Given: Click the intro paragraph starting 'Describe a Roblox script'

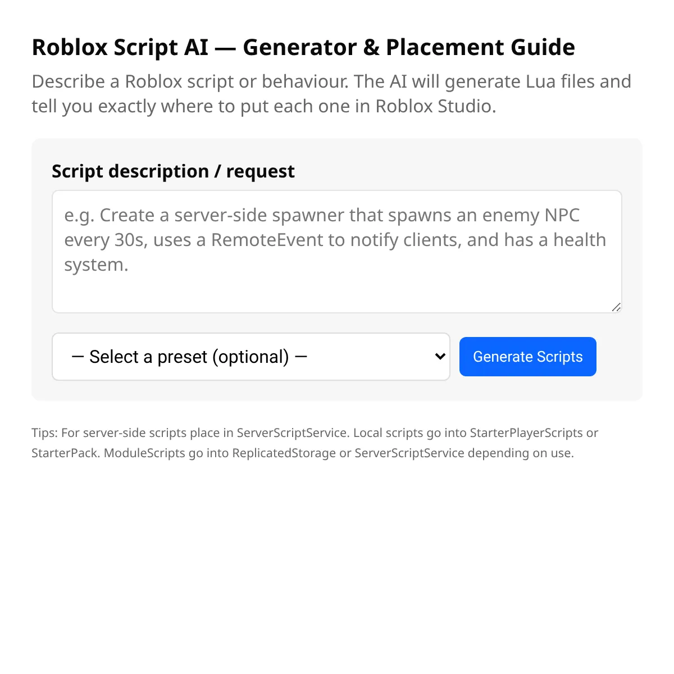Looking at the screenshot, I should pyautogui.click(x=331, y=94).
